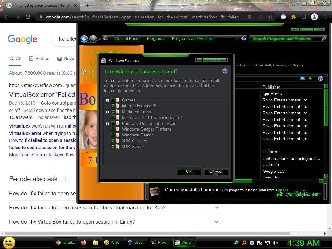Toggle the Games checkbox

[x=113, y=100]
